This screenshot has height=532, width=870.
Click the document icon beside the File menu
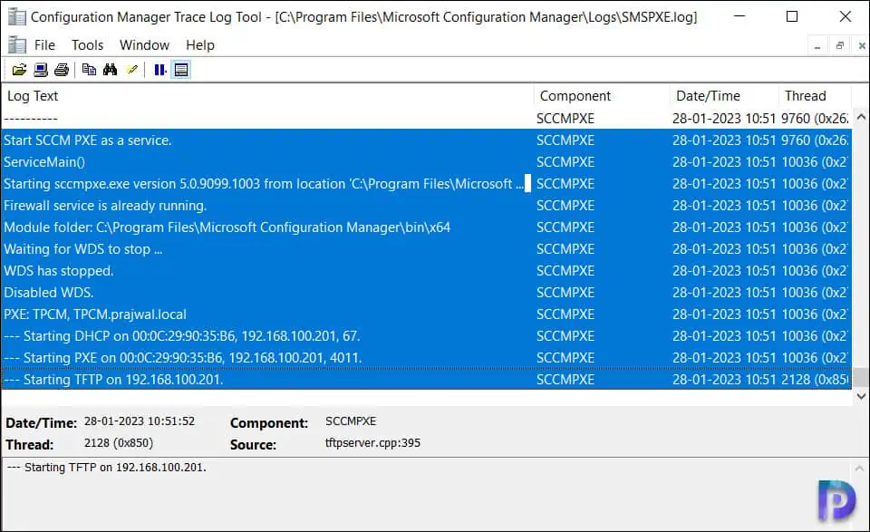coord(17,45)
